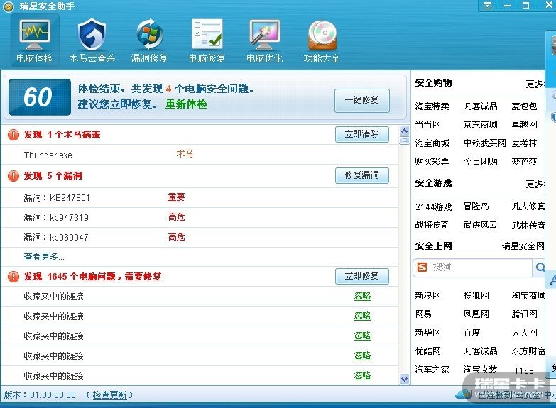
Task: Click the 重新体检 link
Action: 186,104
